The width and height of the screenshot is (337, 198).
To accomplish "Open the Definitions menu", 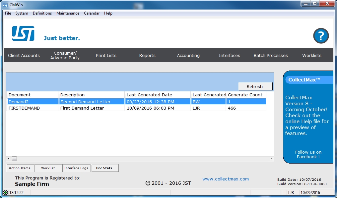I will tap(42, 13).
